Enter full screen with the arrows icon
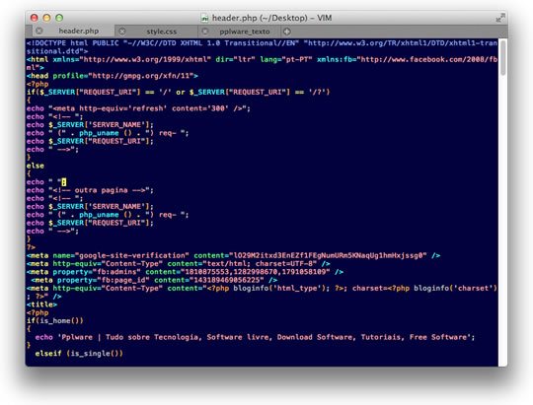This screenshot has width=533, height=405. point(500,18)
